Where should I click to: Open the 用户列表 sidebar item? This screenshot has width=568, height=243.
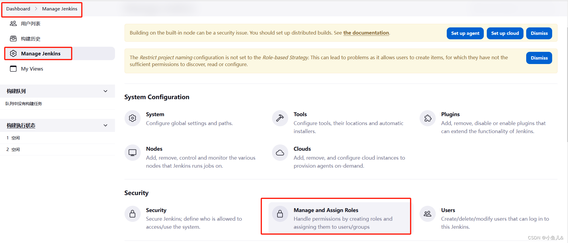[57, 24]
